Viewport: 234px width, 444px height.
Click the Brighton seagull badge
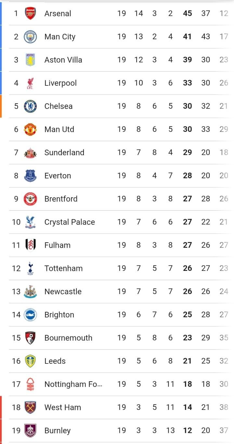[x=30, y=315]
